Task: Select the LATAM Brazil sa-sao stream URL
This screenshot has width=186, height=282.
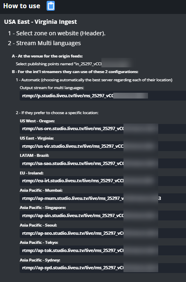Action: [103, 163]
